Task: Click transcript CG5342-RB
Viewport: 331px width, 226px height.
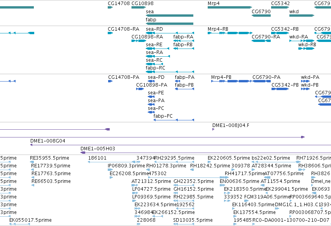Action: (x=280, y=33)
